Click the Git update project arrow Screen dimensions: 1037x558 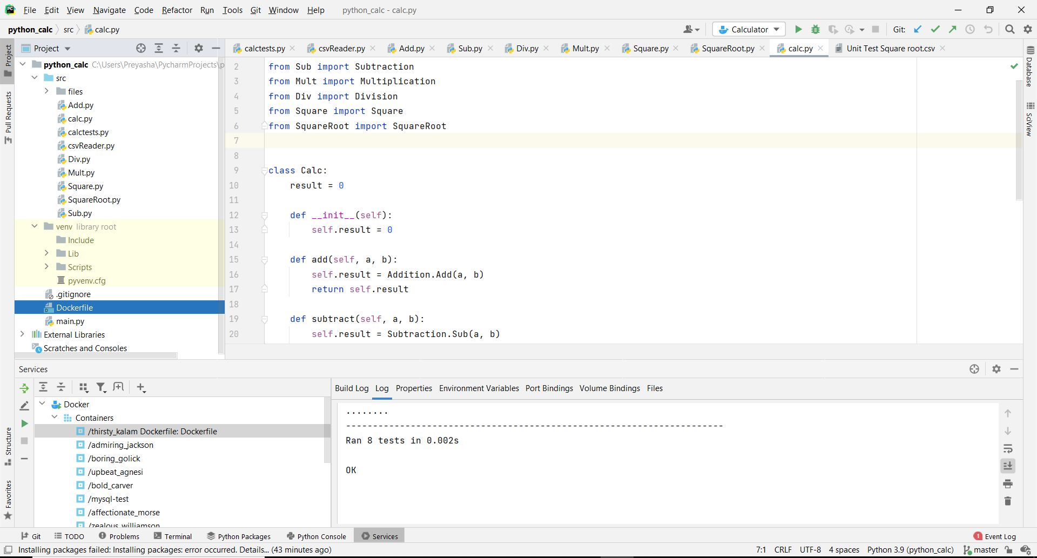click(x=918, y=29)
